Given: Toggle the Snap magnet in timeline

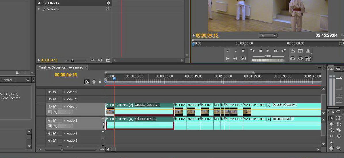Looking at the screenshot, I should (87, 82).
